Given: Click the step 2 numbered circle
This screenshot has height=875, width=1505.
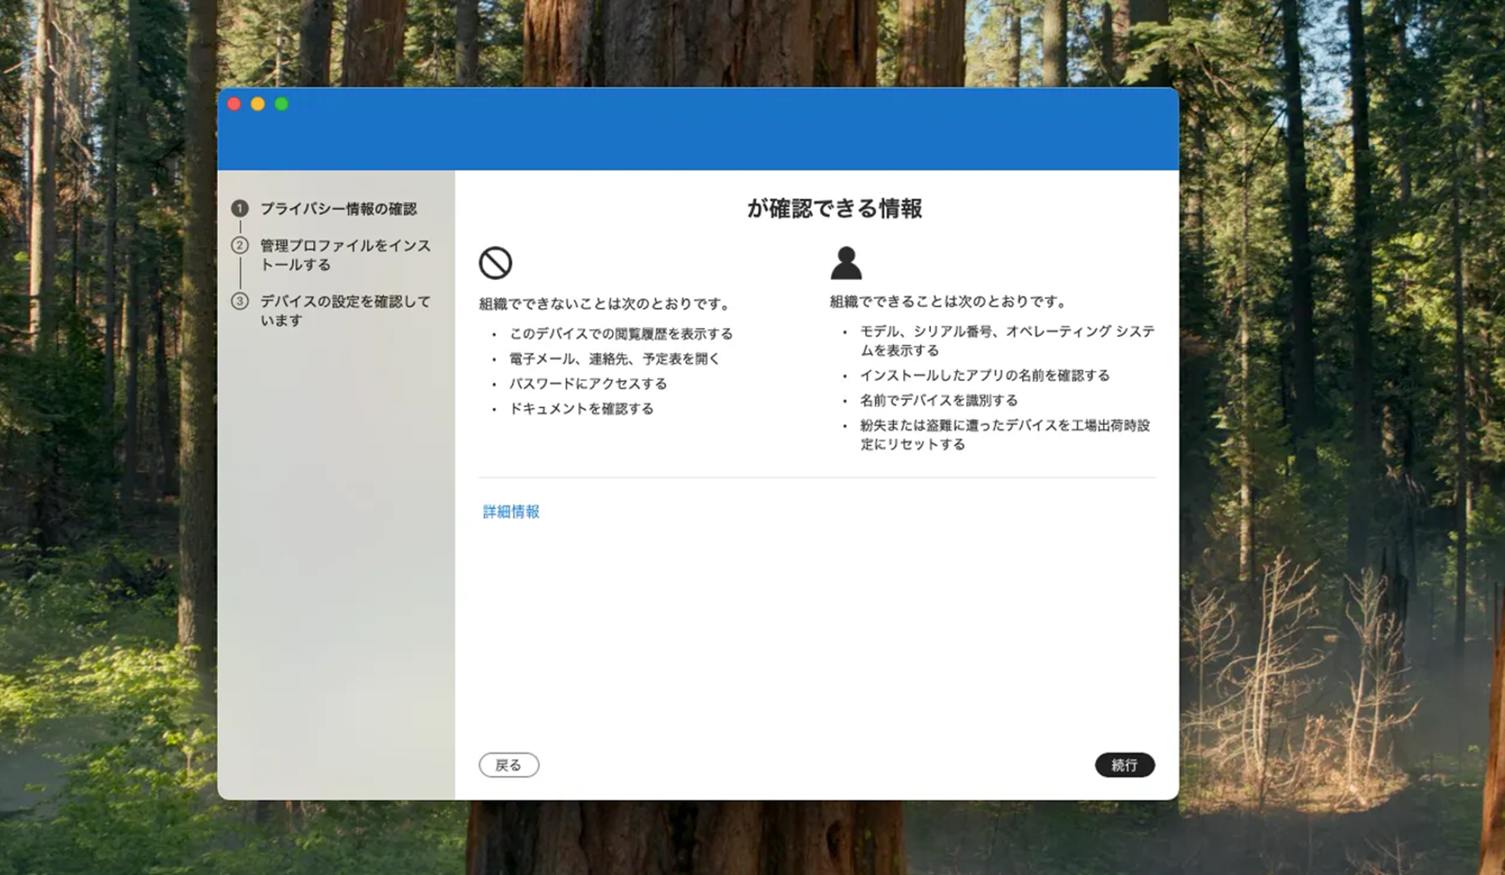Looking at the screenshot, I should pyautogui.click(x=240, y=245).
